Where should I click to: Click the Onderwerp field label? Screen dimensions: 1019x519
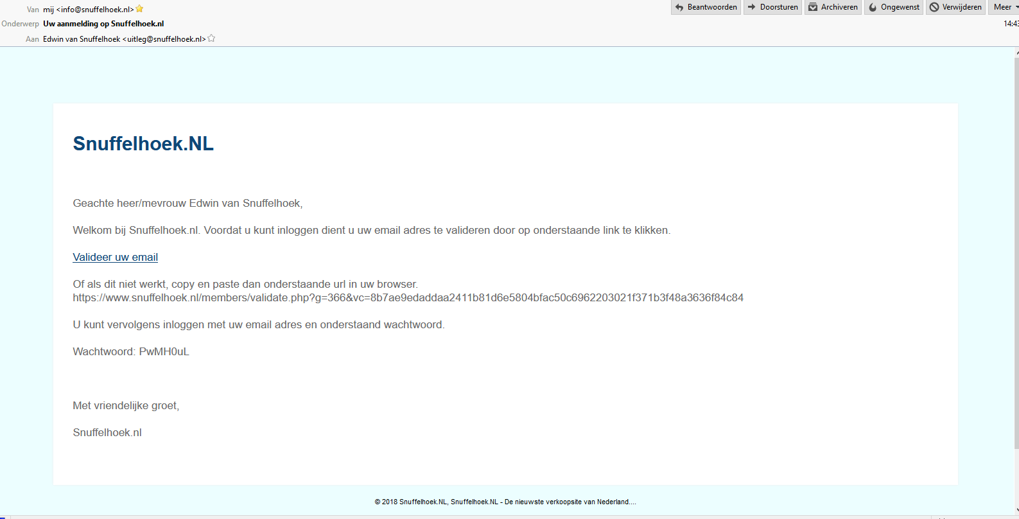pyautogui.click(x=21, y=24)
